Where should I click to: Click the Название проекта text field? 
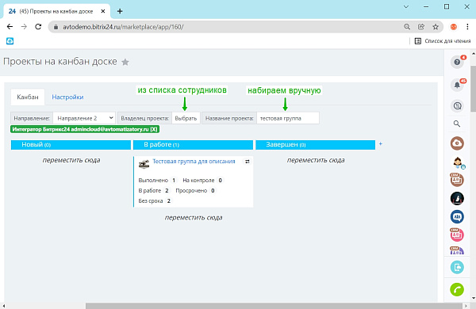287,118
